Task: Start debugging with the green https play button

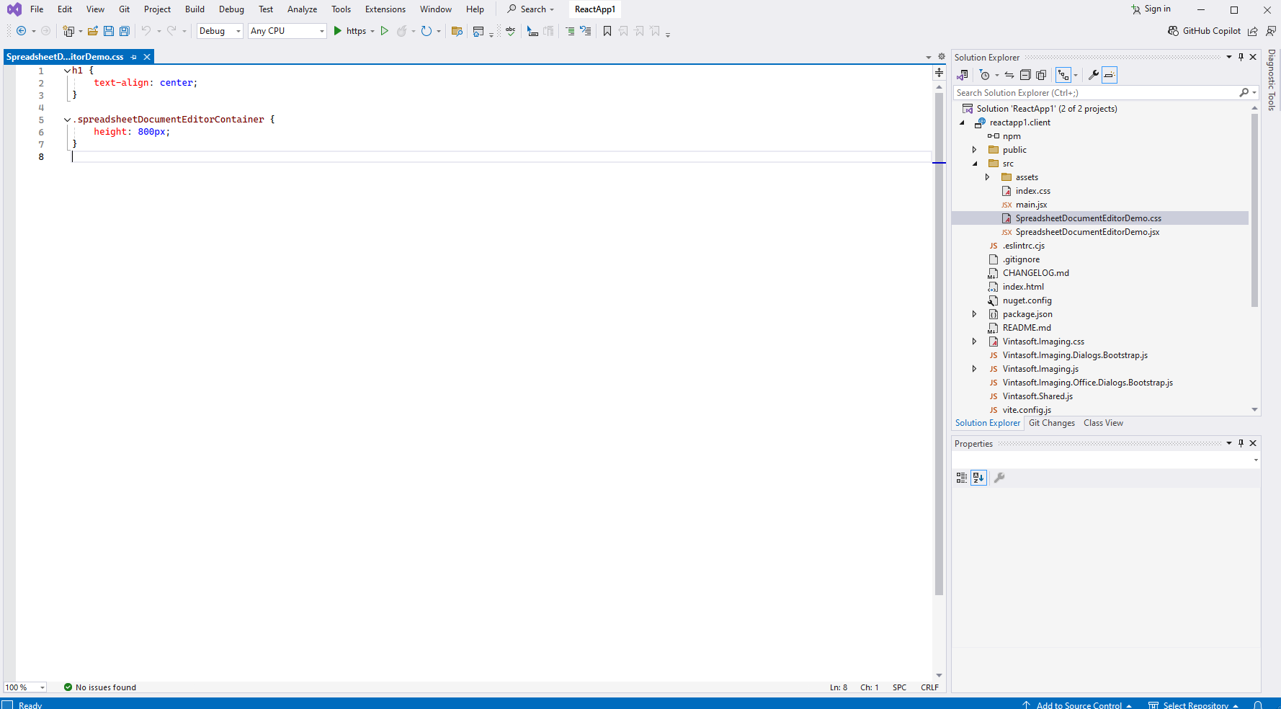Action: [x=338, y=31]
